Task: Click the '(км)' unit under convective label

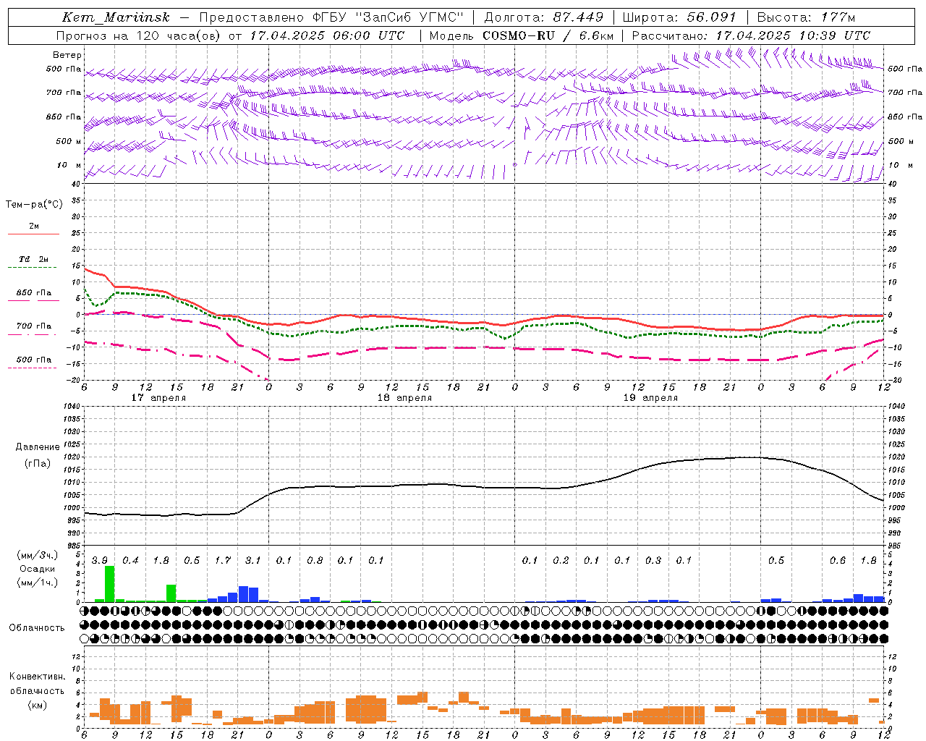Action: 37,705
